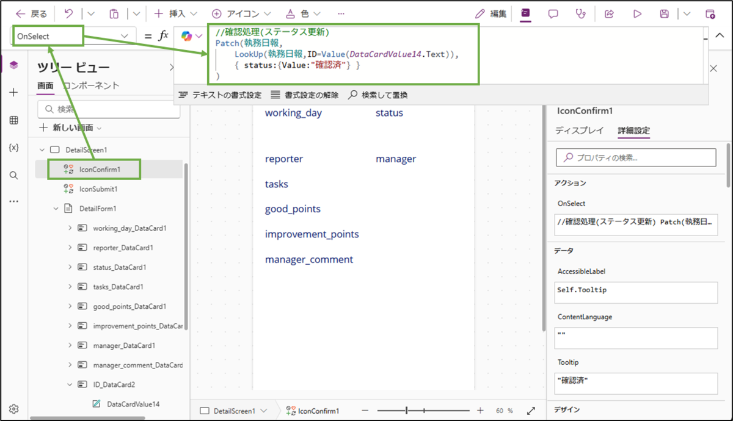Open the 挿入 insert menu
The width and height of the screenshot is (733, 421).
pos(175,13)
